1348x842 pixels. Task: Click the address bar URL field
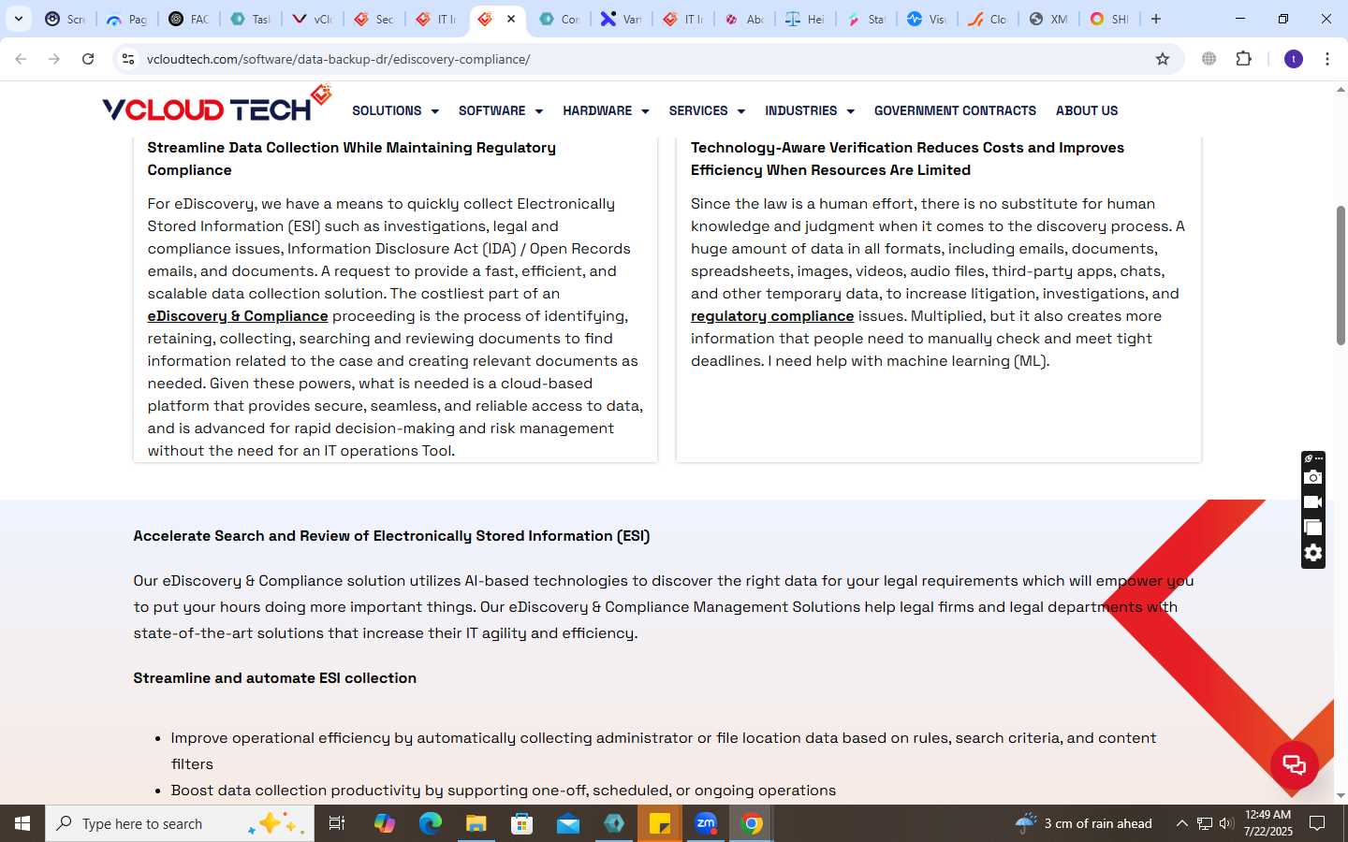[x=646, y=59]
